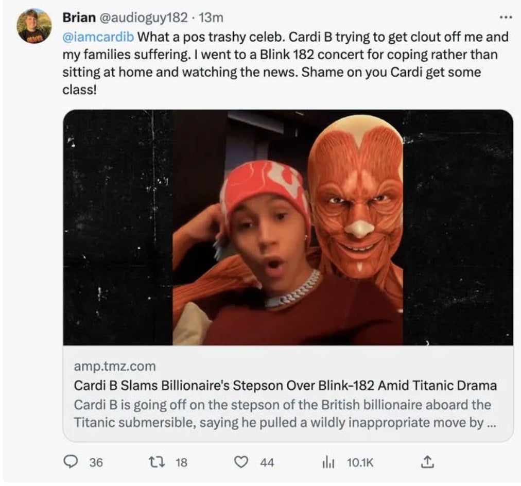Click the amp.tmz.com domain text
Viewport: 521px width, 486px height.
click(x=114, y=367)
